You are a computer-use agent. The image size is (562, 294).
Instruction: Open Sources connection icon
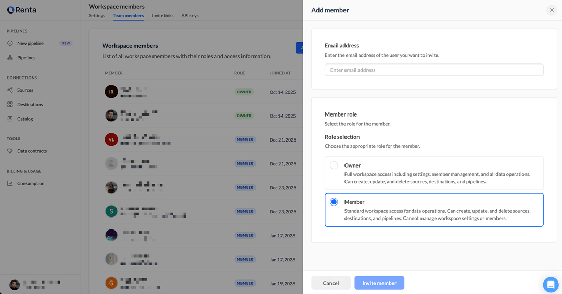point(10,90)
